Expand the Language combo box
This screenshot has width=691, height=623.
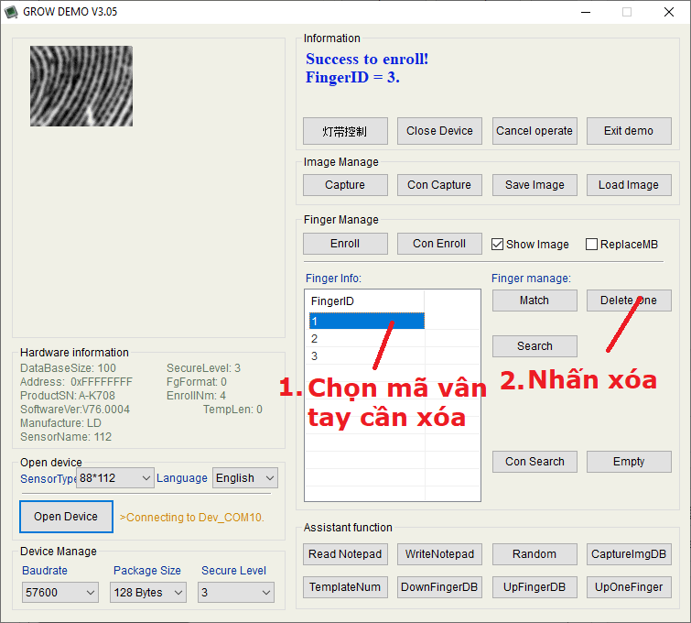[x=244, y=478]
